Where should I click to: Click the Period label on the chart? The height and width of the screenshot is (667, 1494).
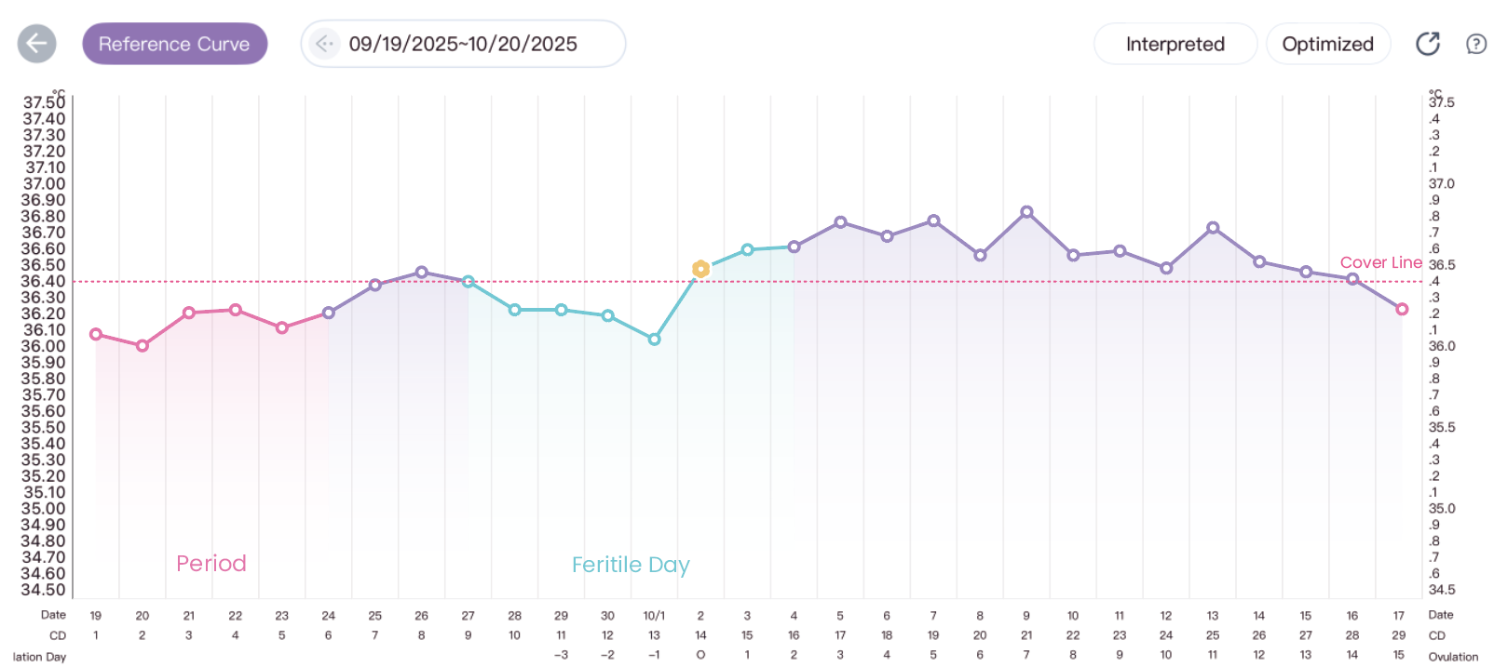pos(211,564)
